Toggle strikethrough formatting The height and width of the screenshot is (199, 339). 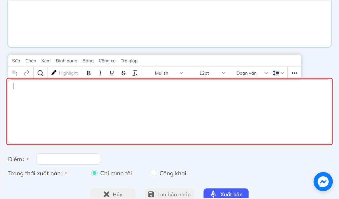tap(123, 73)
